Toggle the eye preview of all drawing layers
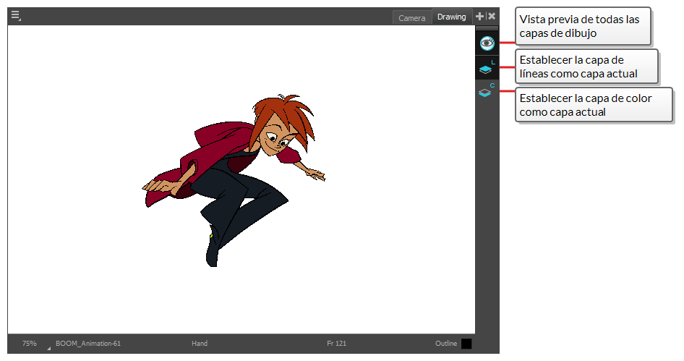The width and height of the screenshot is (684, 361). 487,43
